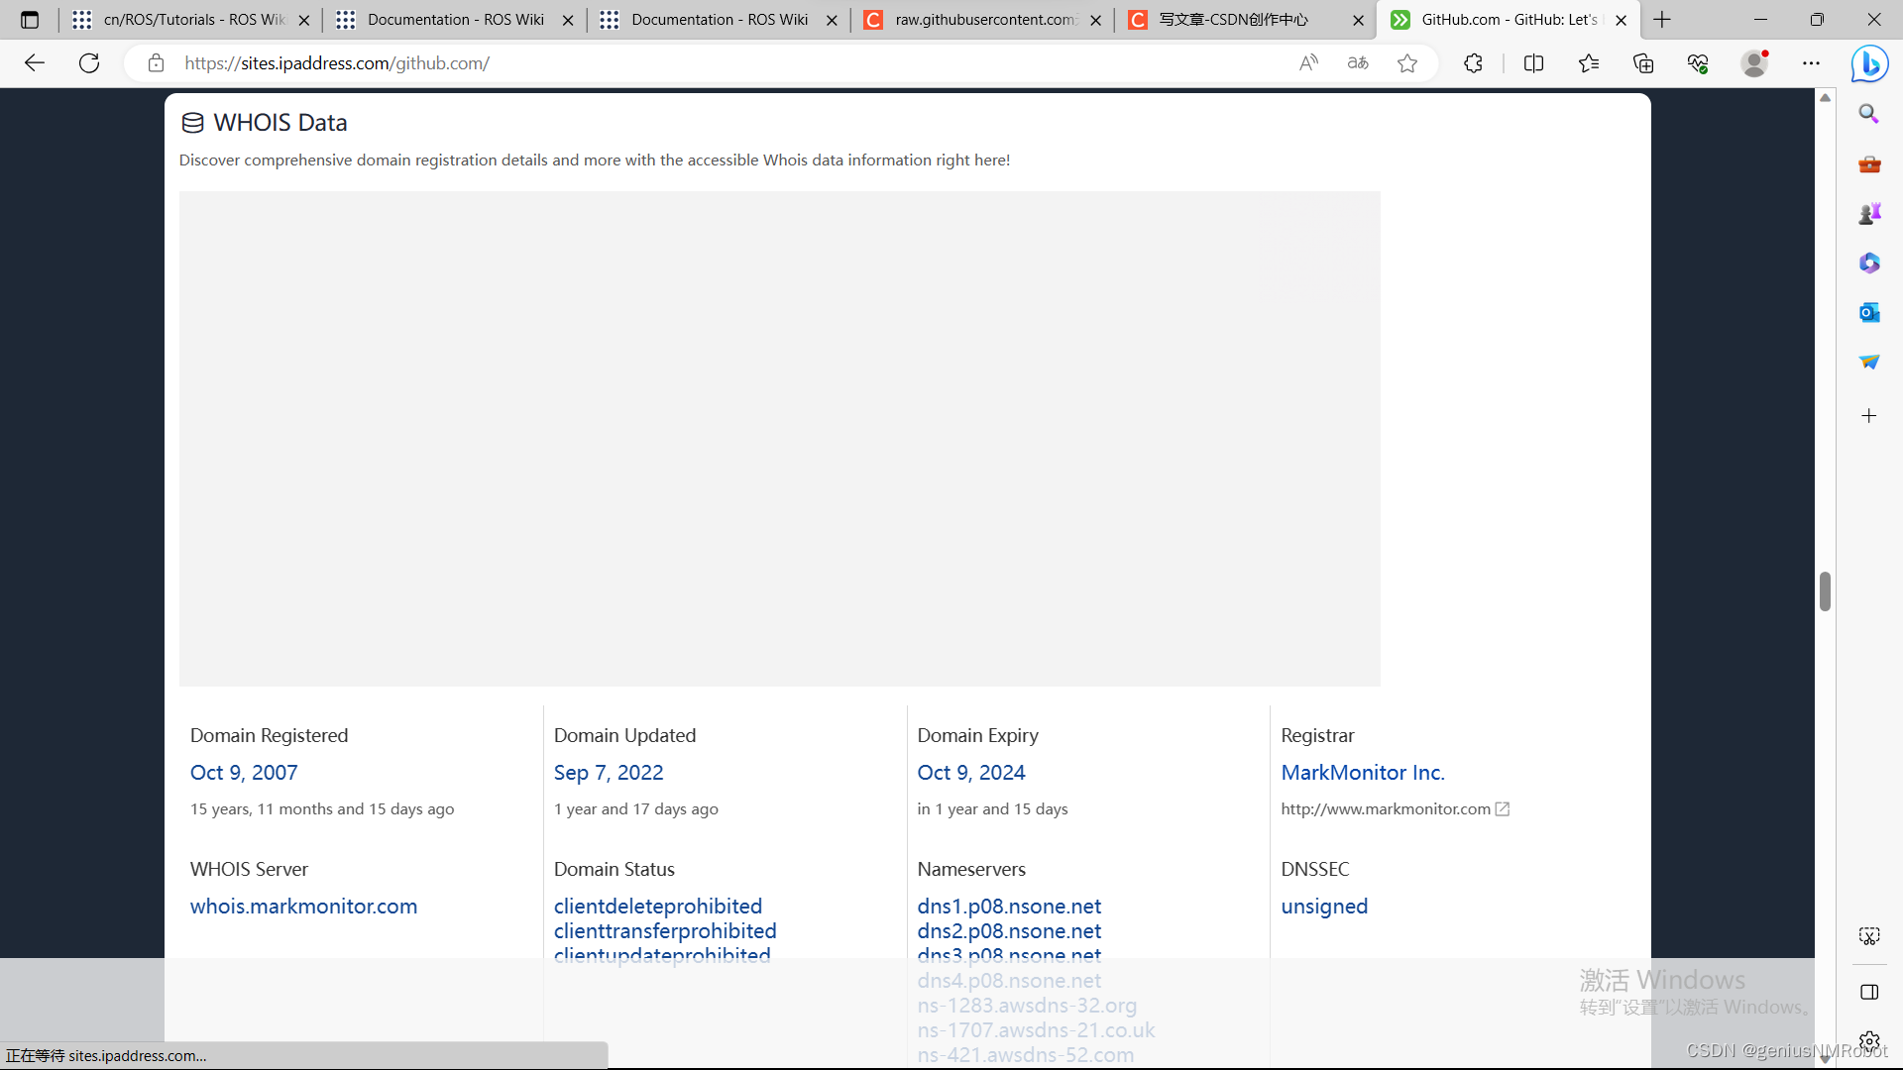This screenshot has width=1903, height=1070.
Task: Toggle split screen view icon
Action: tap(1533, 63)
